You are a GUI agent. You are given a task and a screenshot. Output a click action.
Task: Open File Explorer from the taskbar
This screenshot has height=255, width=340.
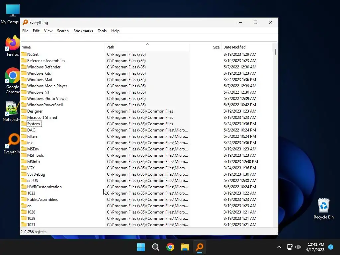[185, 247]
